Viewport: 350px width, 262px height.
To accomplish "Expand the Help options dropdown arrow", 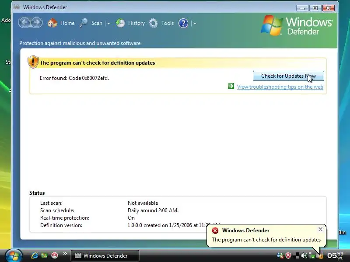I will coord(195,24).
